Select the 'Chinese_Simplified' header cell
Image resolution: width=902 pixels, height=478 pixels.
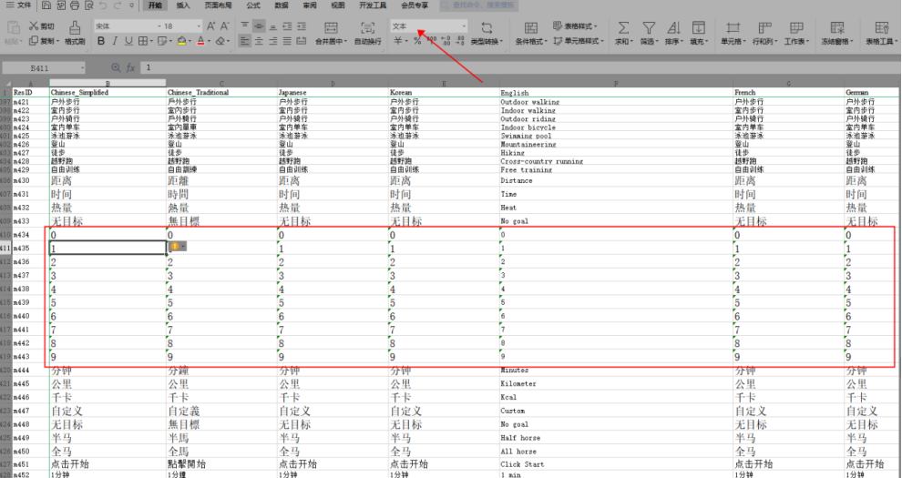click(108, 92)
